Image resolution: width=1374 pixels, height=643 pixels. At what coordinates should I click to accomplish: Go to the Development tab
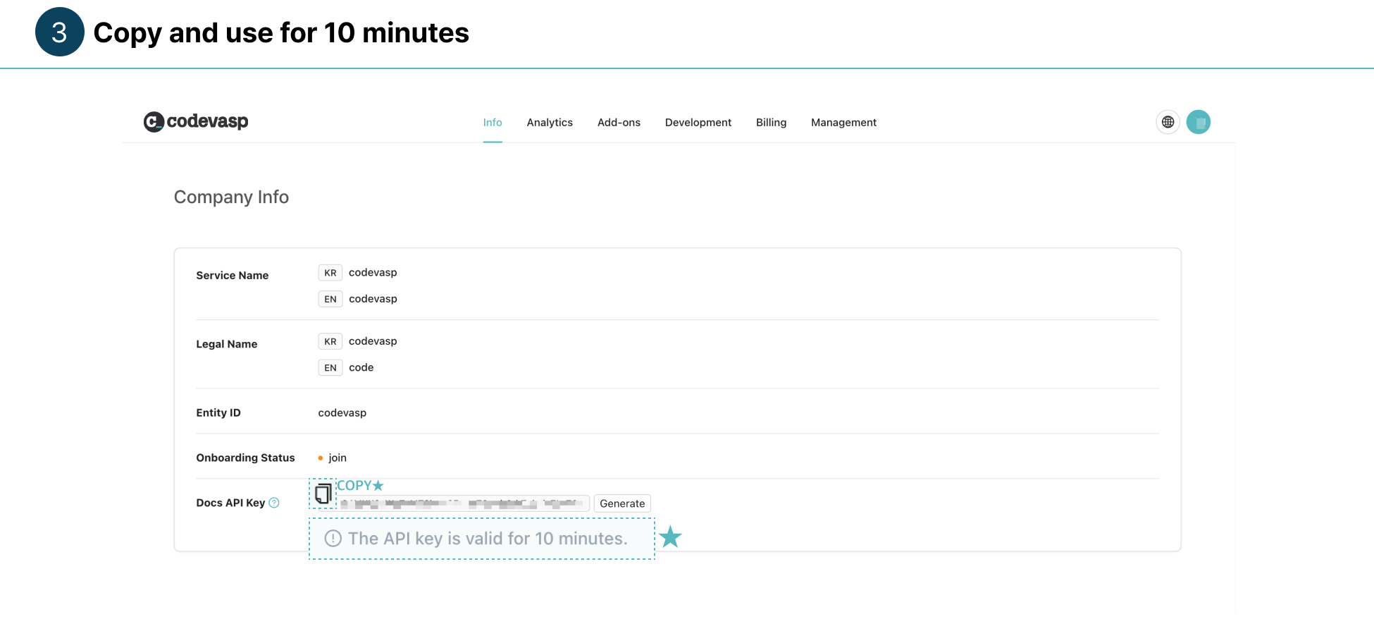698,123
